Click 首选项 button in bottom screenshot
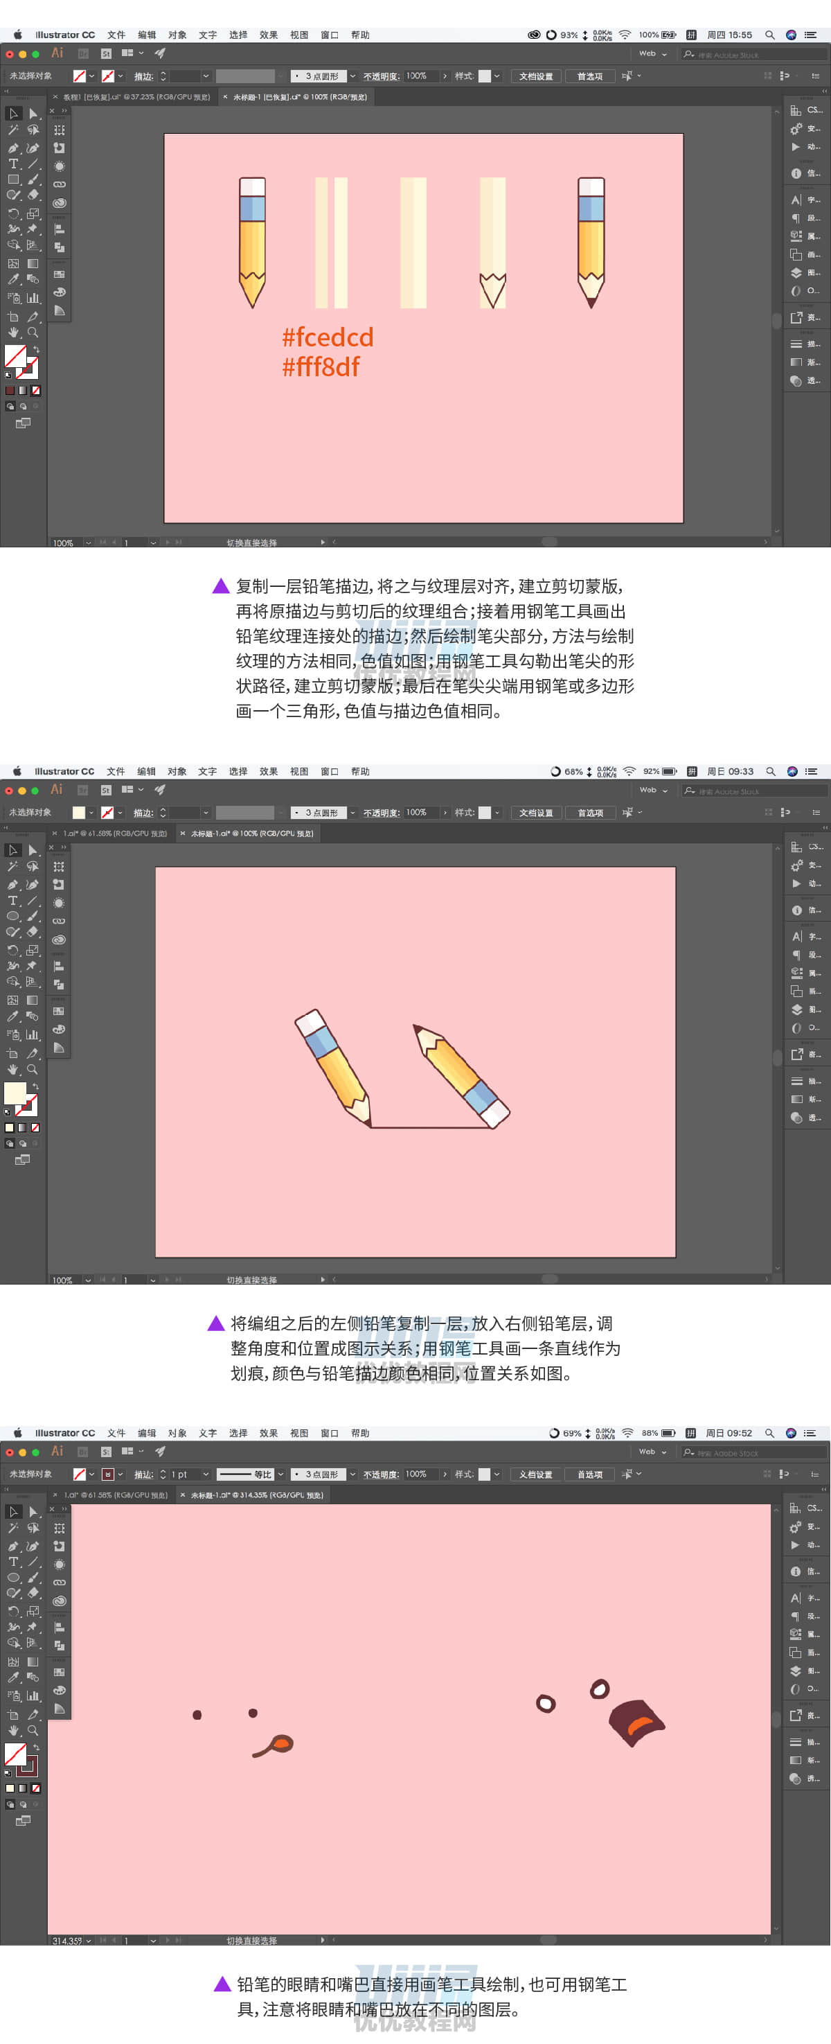Viewport: 831px width, 2044px height. [589, 1474]
